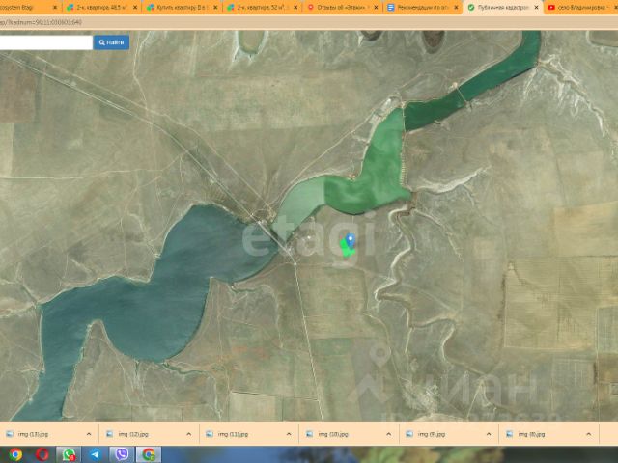Open downloaded file img (10).jpg

click(x=333, y=434)
